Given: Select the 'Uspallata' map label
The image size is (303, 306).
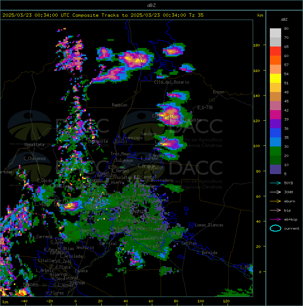Looking at the screenshot, I should tap(34, 145).
